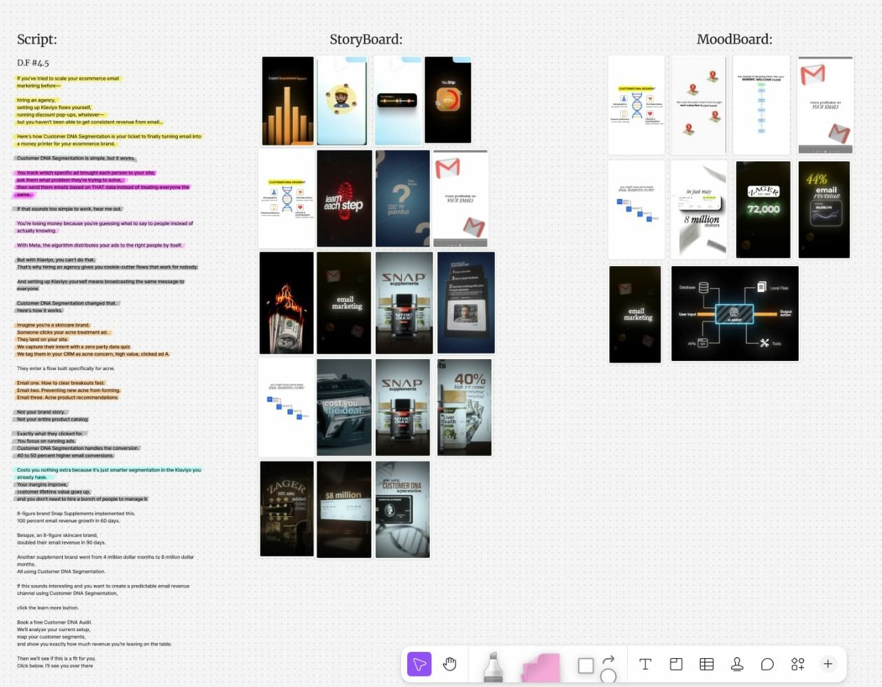The height and width of the screenshot is (687, 882).
Task: Select the 'cost you the deal' image
Action: [344, 407]
